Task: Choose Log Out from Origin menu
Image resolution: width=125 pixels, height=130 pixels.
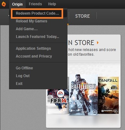Action: point(23,76)
